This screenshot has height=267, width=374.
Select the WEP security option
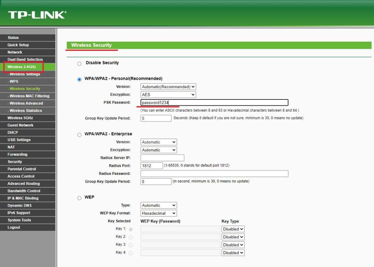pyautogui.click(x=79, y=198)
